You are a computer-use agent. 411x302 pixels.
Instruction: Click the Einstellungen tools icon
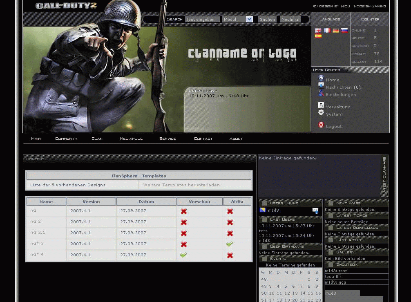tap(321, 93)
